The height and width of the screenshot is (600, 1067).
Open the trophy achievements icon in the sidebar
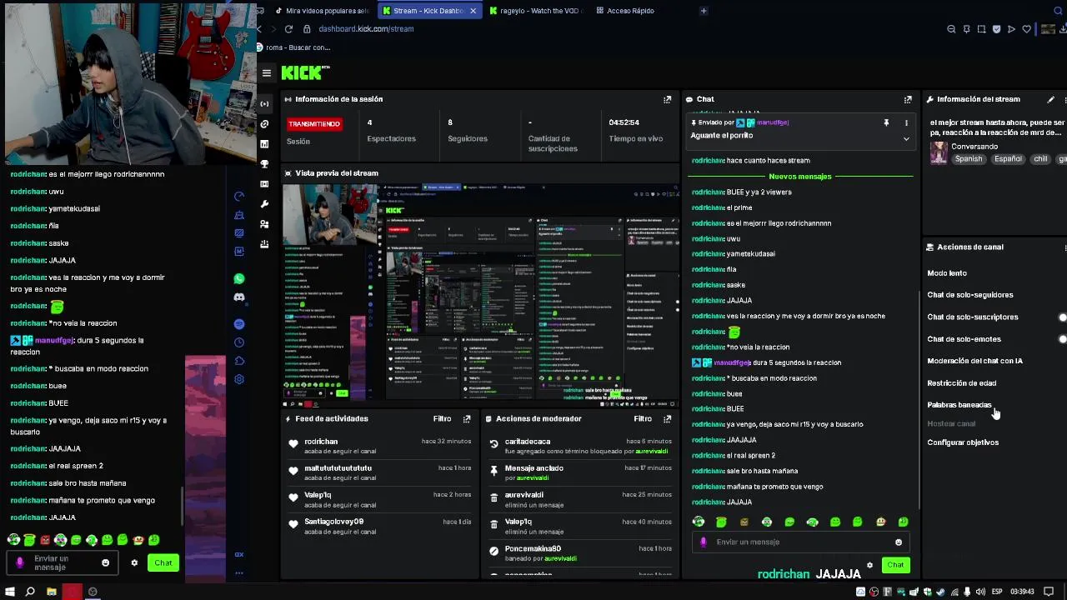pyautogui.click(x=265, y=164)
